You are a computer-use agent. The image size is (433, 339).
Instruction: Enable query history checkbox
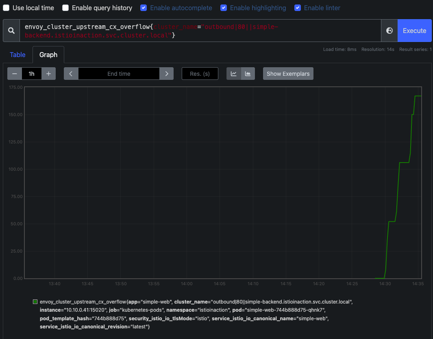65,8
